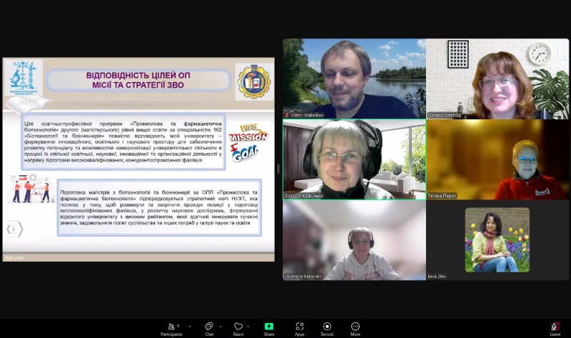
Task: Click the divider handle between slide and videos
Action: pos(278,169)
